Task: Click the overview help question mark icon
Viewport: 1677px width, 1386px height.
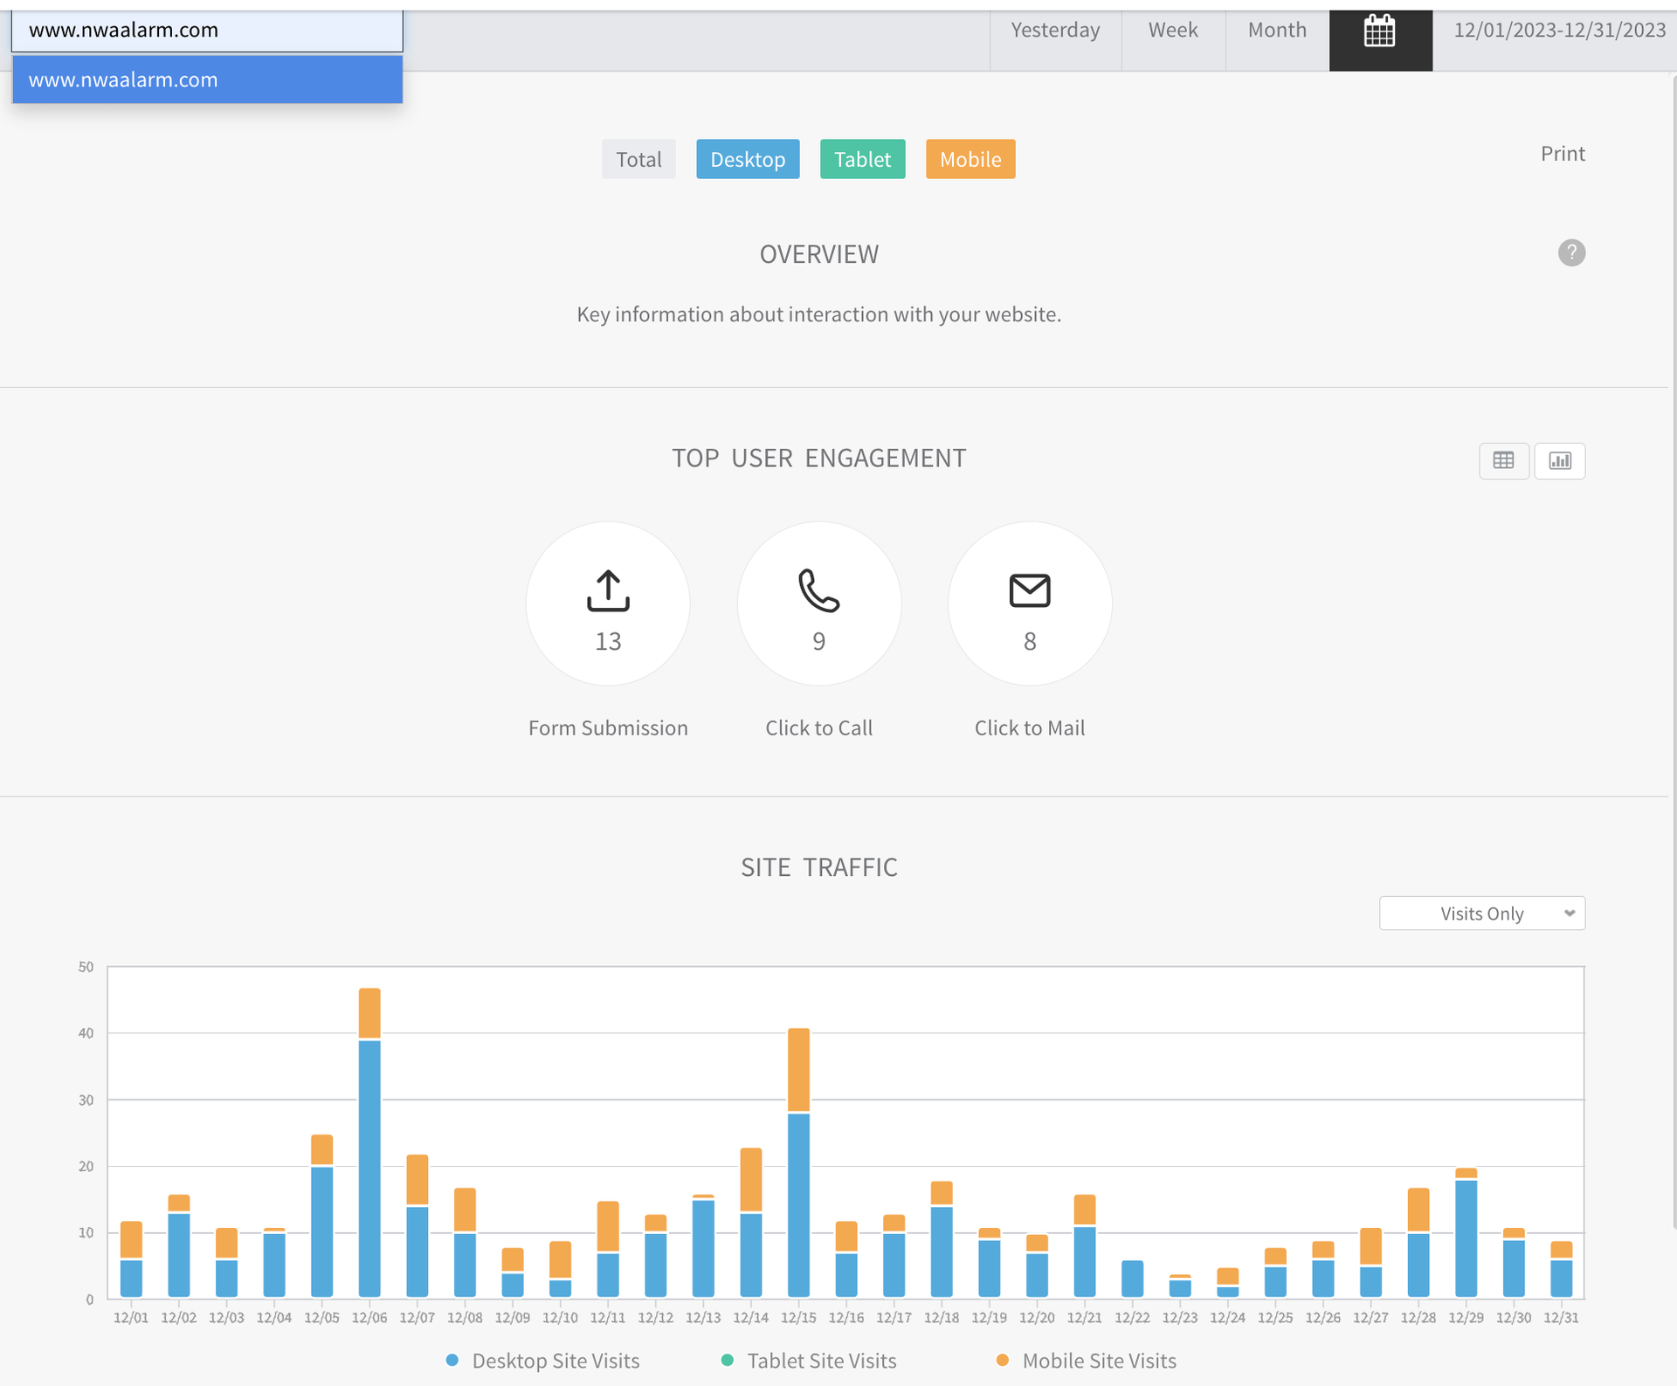Action: click(1570, 253)
